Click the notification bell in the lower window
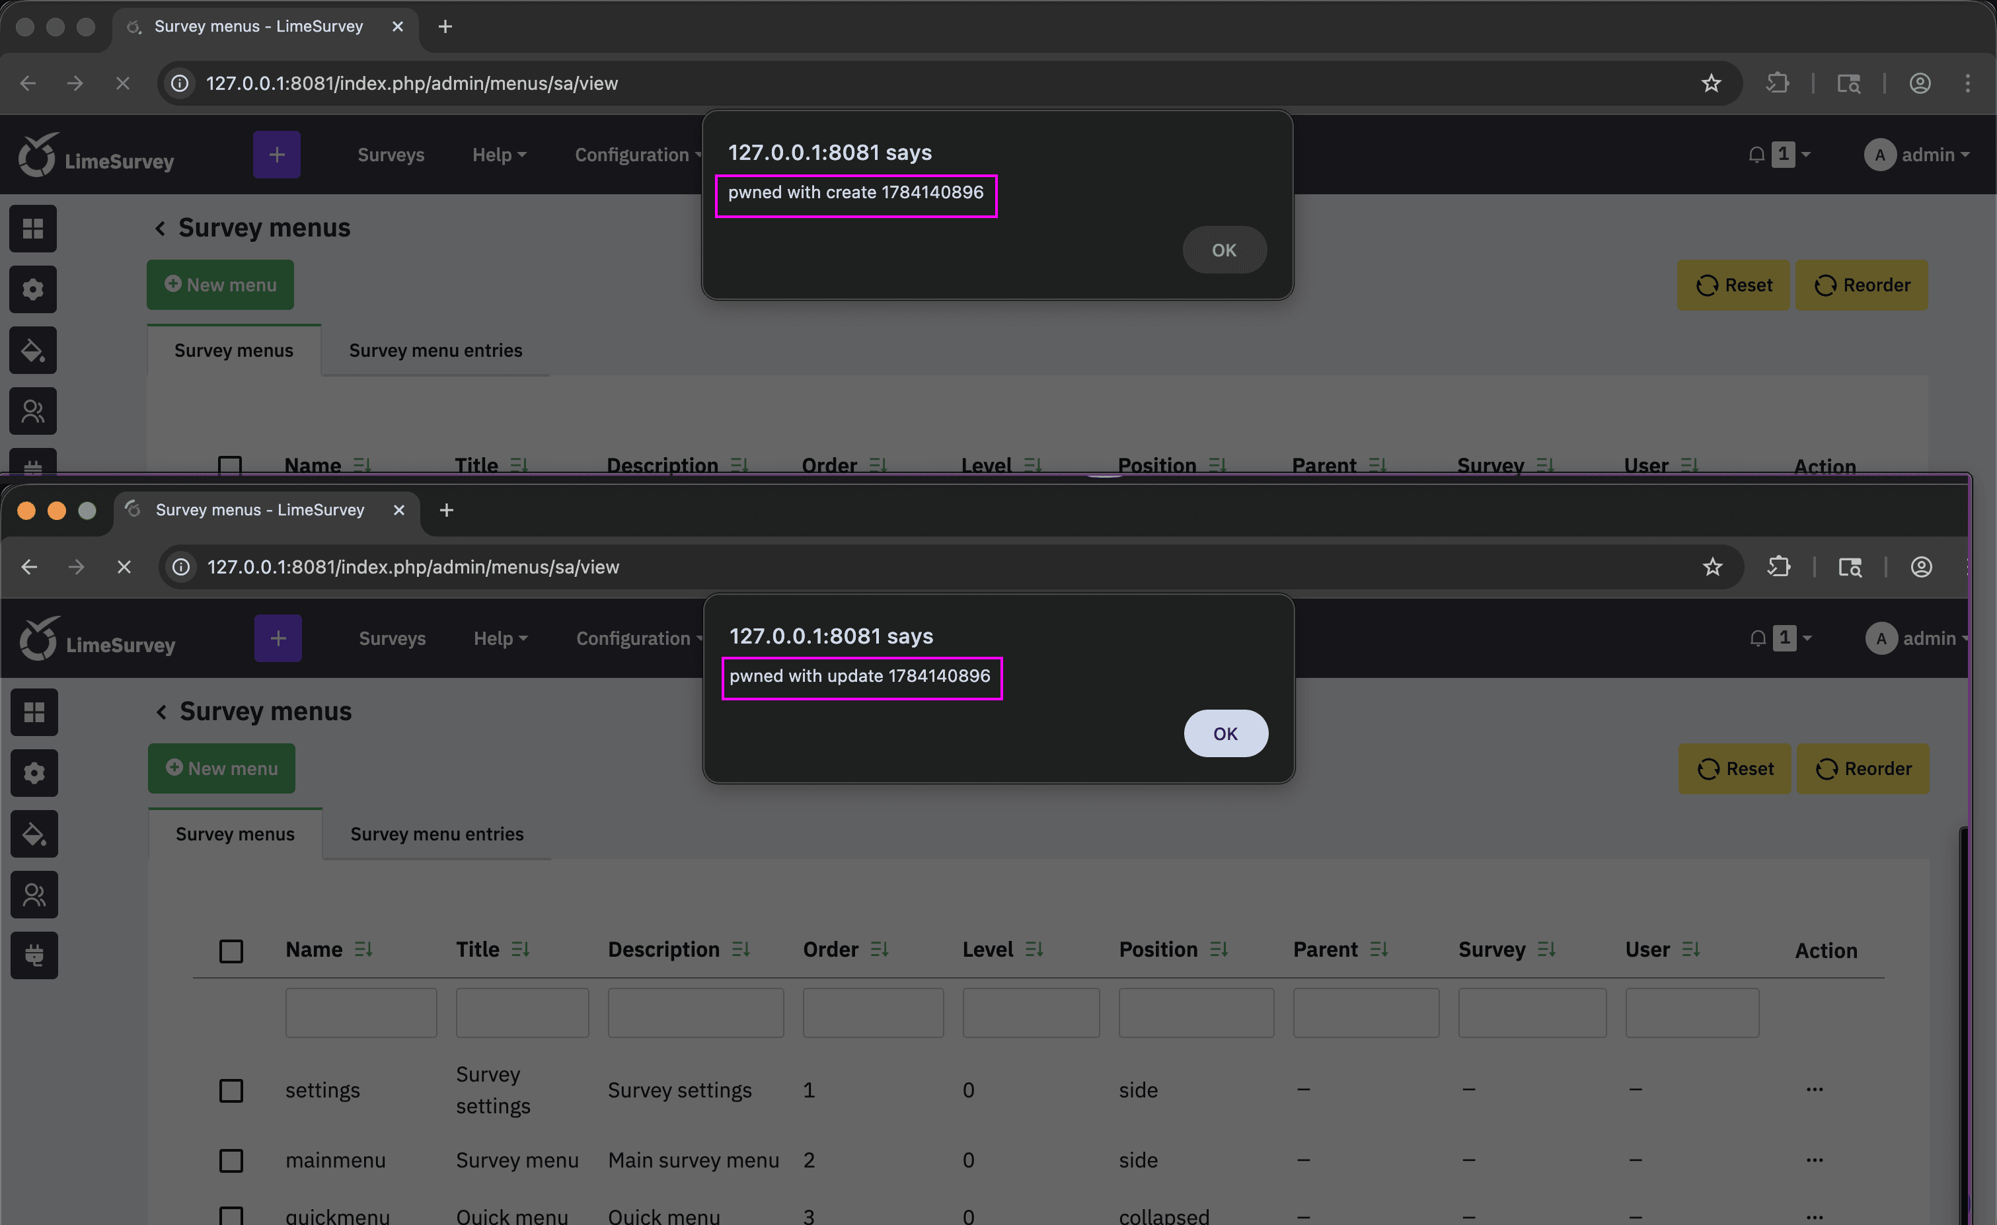Viewport: 1997px width, 1225px height. click(x=1757, y=638)
